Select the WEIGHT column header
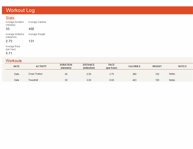193x149 pixels. [x=157, y=66]
